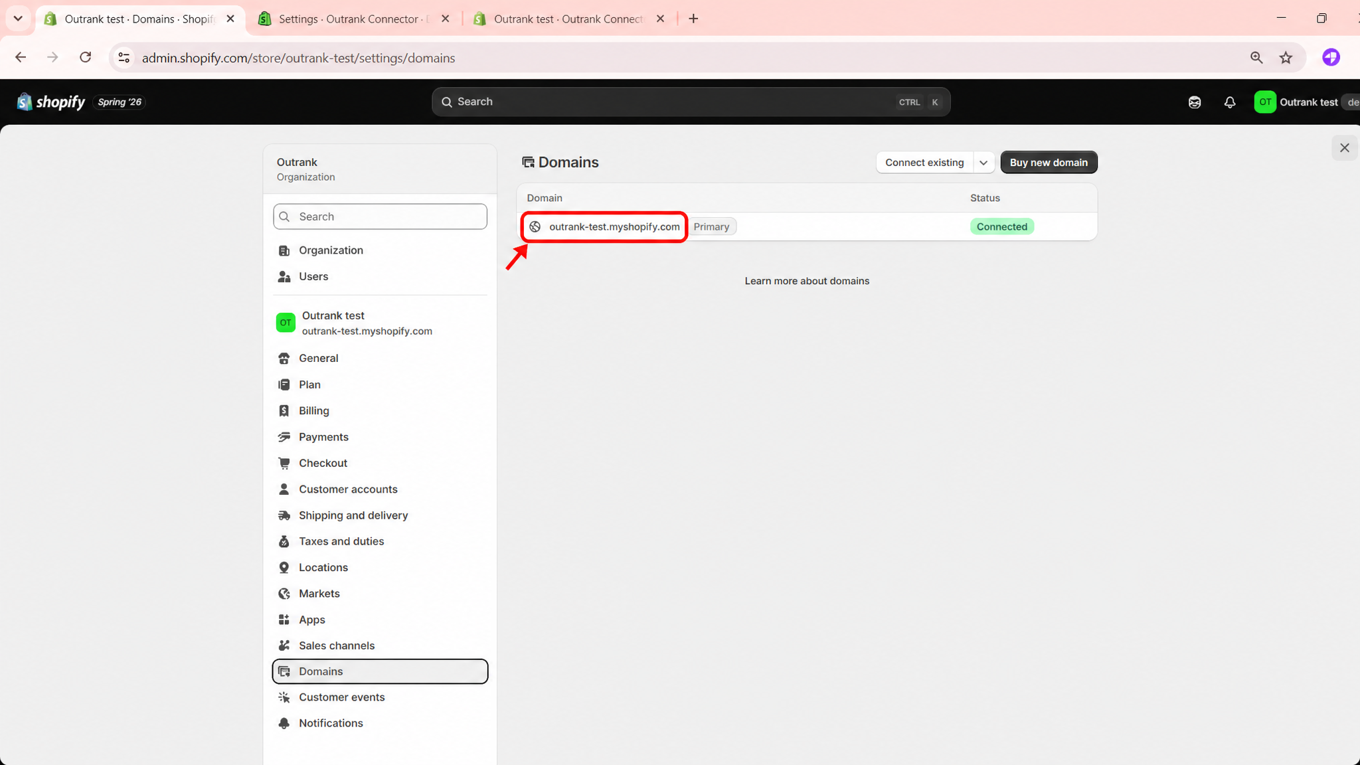Click the Outrank test store entry in sidebar
This screenshot has height=765, width=1360.
pyautogui.click(x=380, y=323)
